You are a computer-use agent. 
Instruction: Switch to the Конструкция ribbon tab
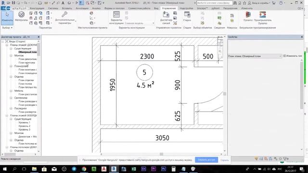pos(37,8)
